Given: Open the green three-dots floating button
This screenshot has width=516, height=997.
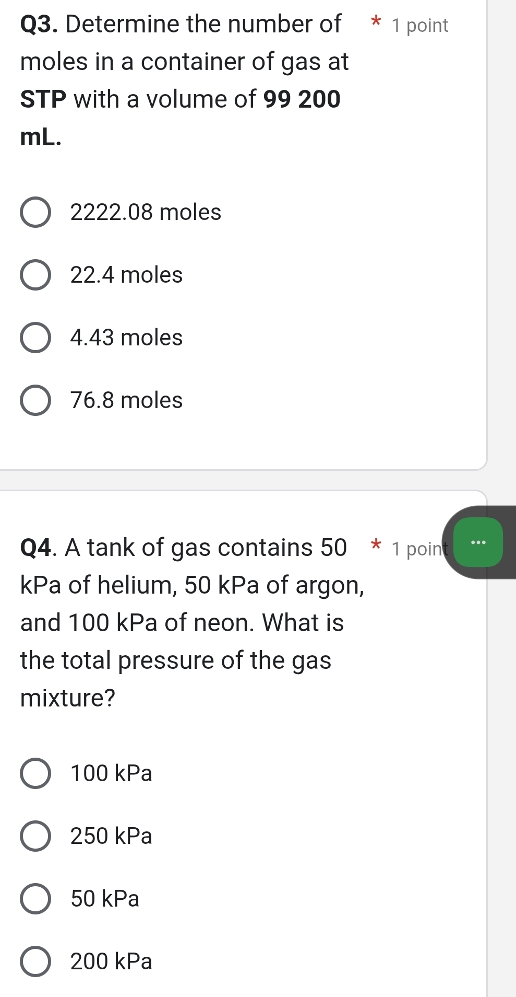Looking at the screenshot, I should tap(478, 542).
